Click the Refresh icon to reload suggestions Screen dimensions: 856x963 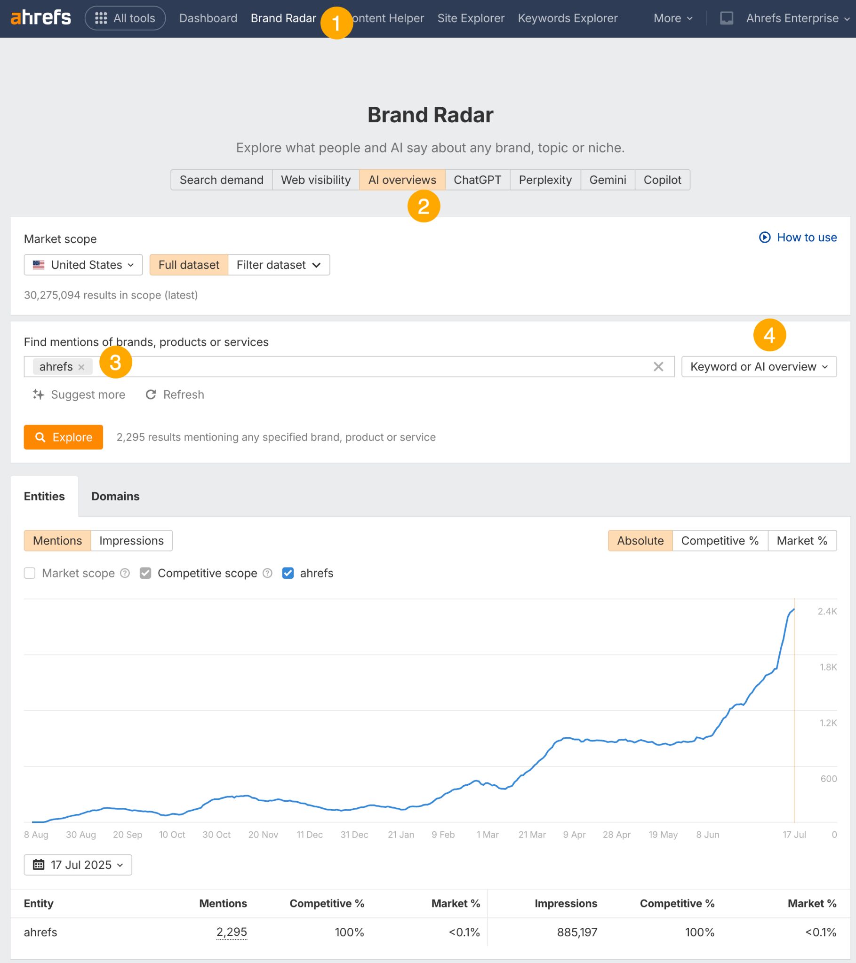(152, 395)
